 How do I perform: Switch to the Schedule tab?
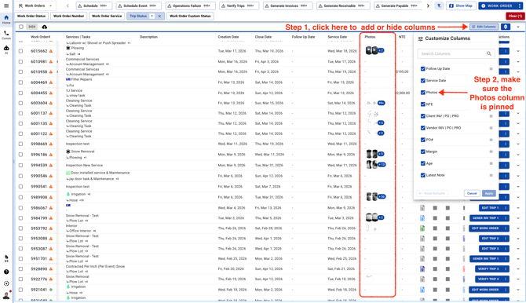pos(94,5)
